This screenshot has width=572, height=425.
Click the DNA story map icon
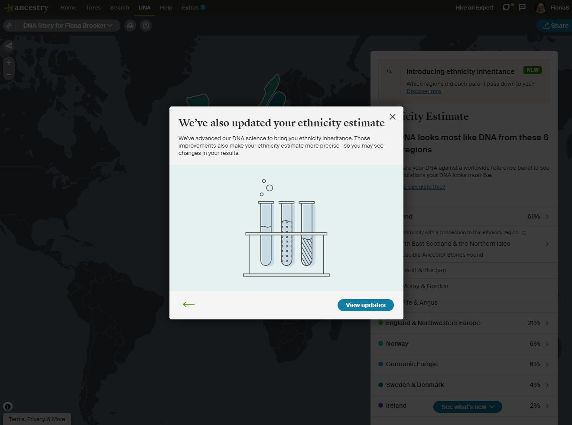click(9, 26)
